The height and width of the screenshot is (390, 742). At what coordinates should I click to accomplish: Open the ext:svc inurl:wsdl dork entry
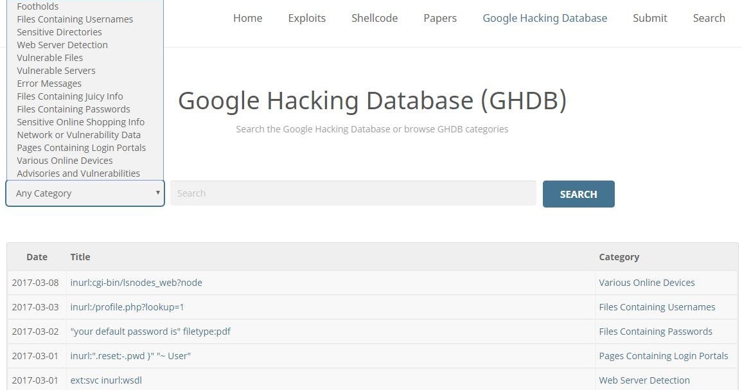pos(106,380)
